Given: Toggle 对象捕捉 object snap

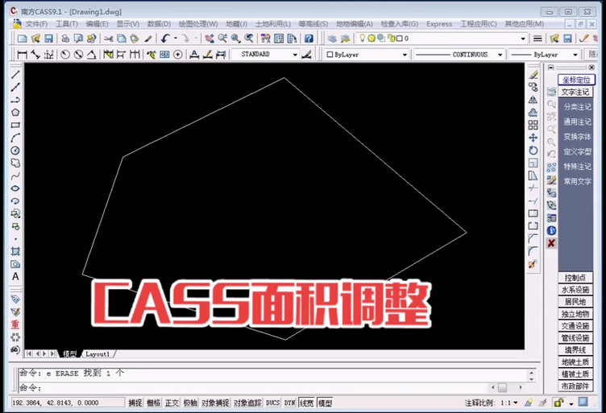Looking at the screenshot, I should [216, 403].
